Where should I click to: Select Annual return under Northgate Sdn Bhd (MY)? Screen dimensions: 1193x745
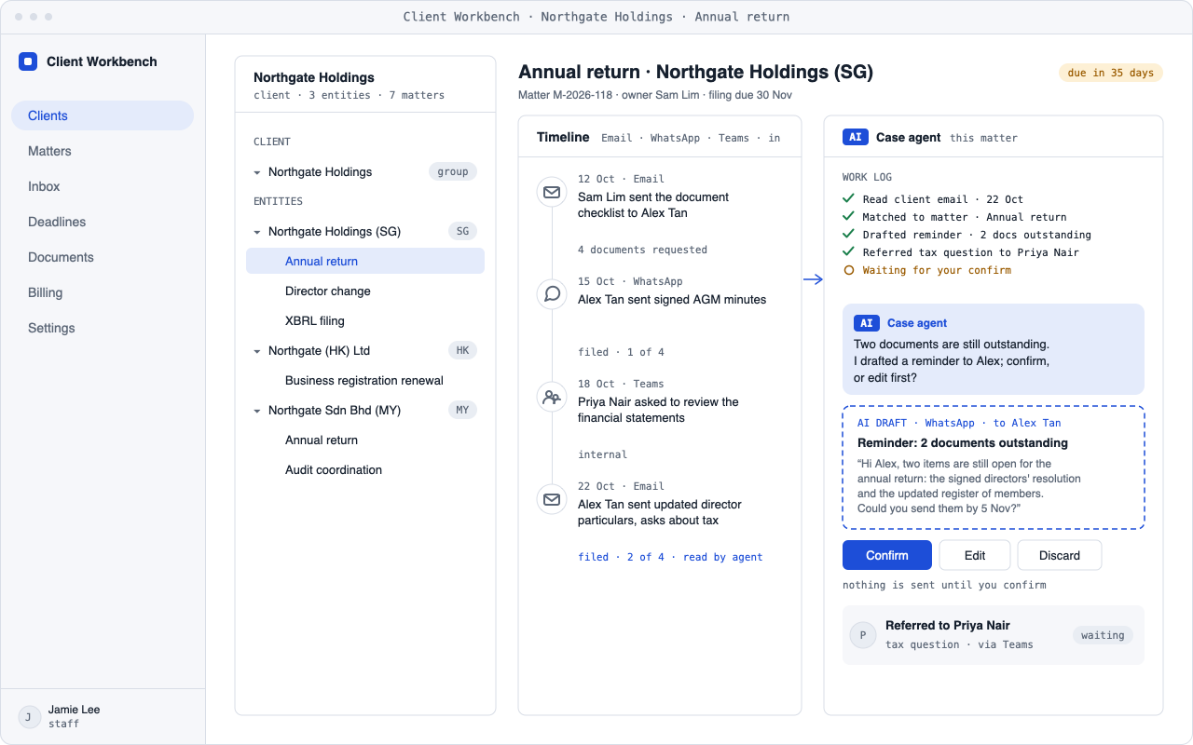[365, 440]
